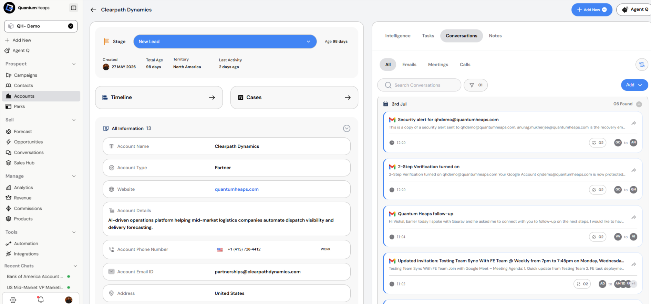The image size is (651, 304).
Task: Go back using the arrow beside Clearpath Dynamics
Action: click(93, 10)
